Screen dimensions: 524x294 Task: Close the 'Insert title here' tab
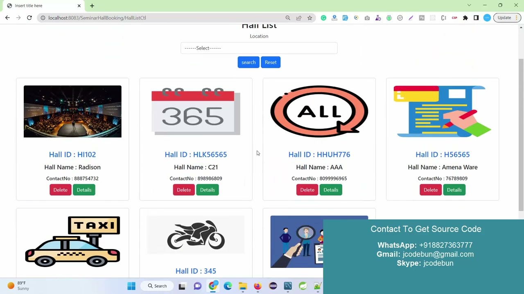pyautogui.click(x=79, y=5)
